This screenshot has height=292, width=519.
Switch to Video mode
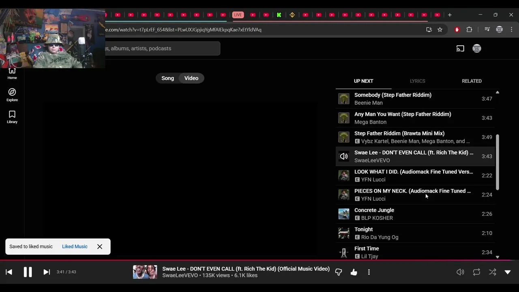point(191,78)
